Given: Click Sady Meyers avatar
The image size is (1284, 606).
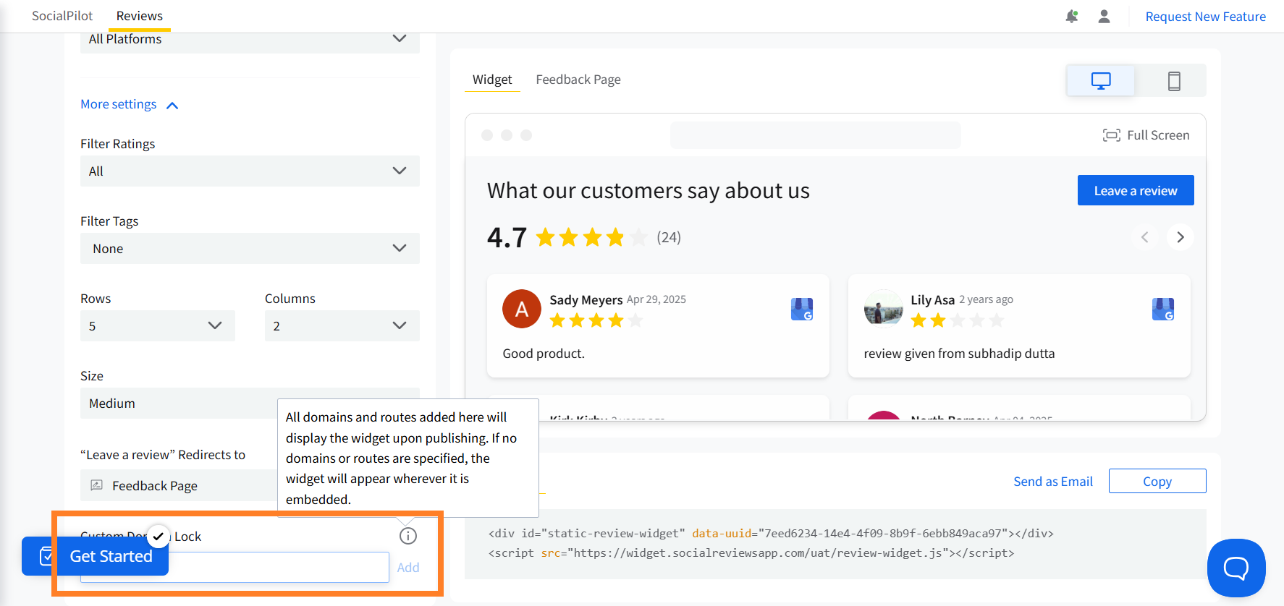Looking at the screenshot, I should pyautogui.click(x=522, y=309).
